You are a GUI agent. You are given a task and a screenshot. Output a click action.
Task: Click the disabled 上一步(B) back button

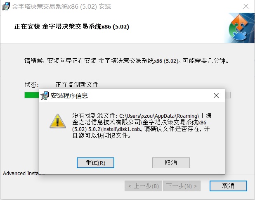coord(143,186)
